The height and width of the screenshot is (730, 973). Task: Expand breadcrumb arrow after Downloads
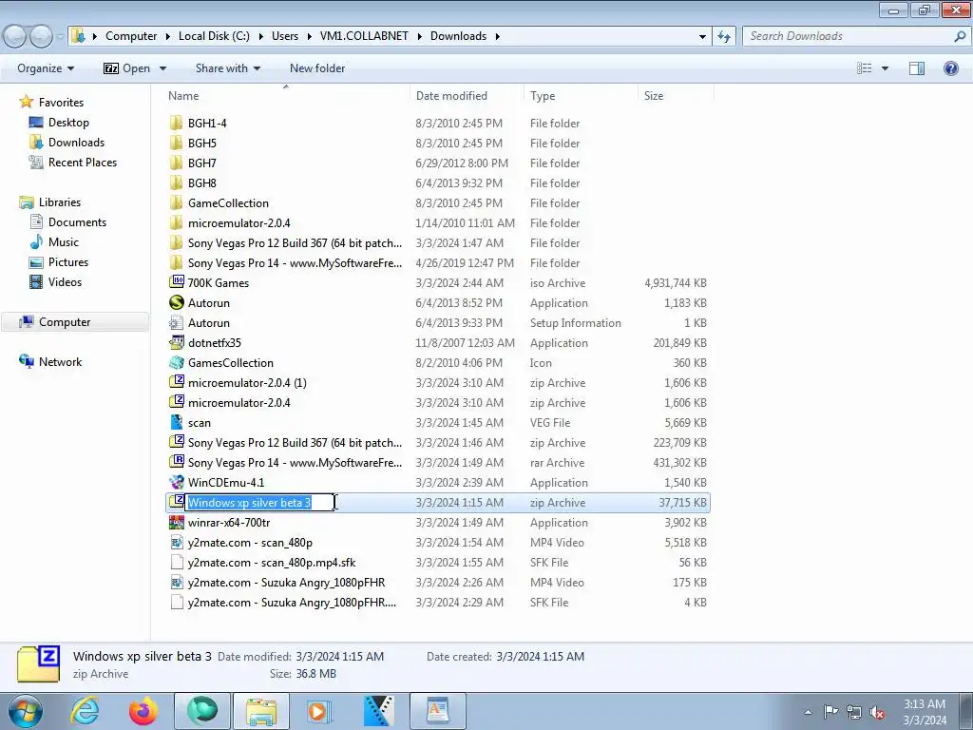pyautogui.click(x=497, y=36)
